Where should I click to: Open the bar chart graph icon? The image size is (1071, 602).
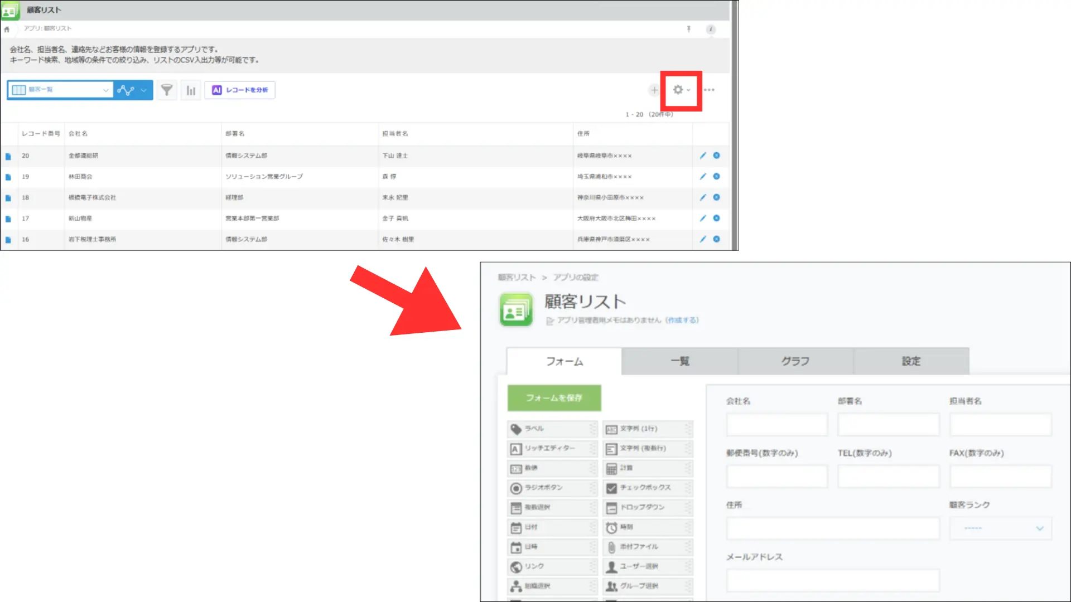[x=191, y=90]
